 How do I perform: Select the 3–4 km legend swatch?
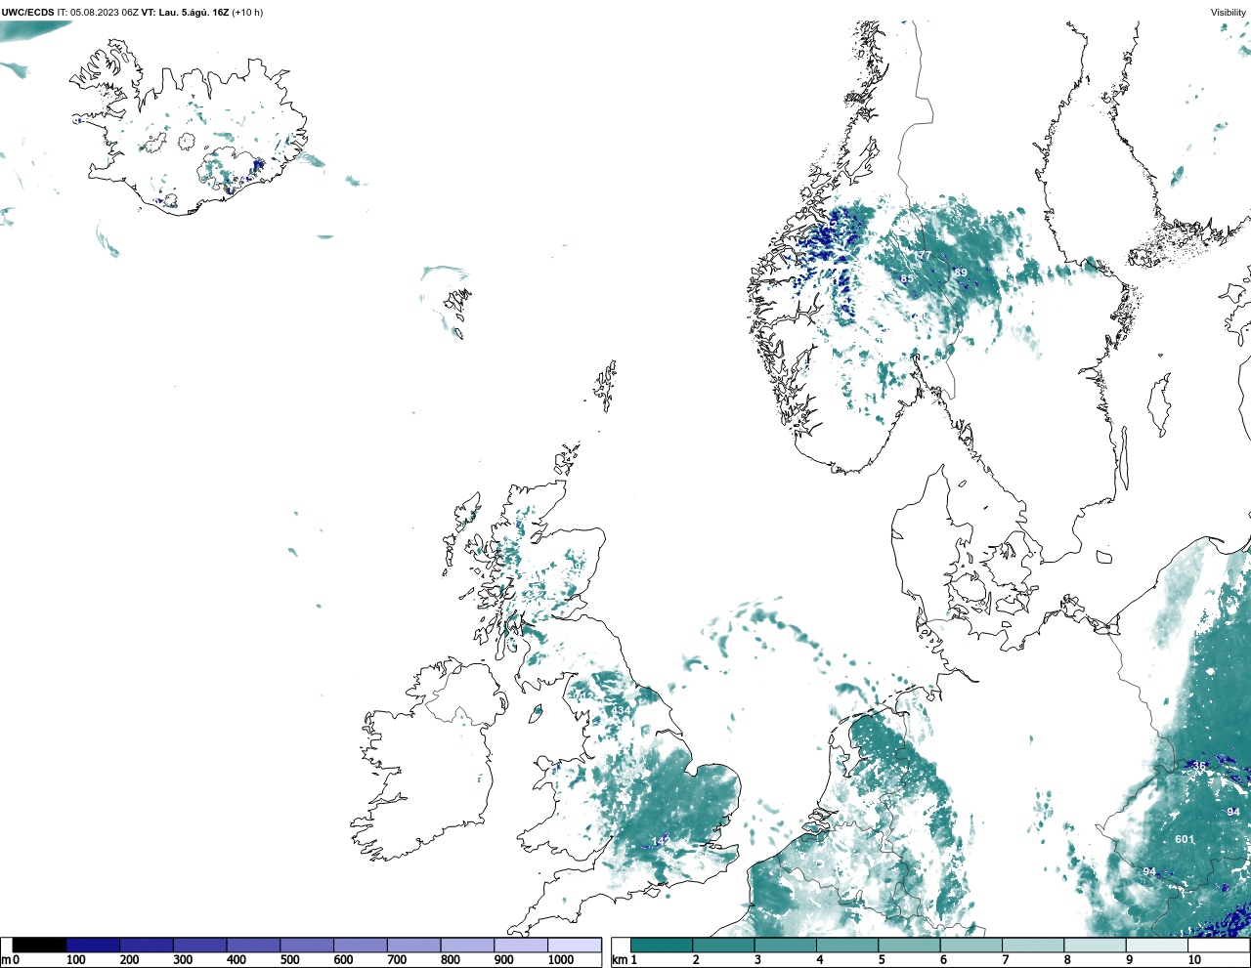click(786, 946)
